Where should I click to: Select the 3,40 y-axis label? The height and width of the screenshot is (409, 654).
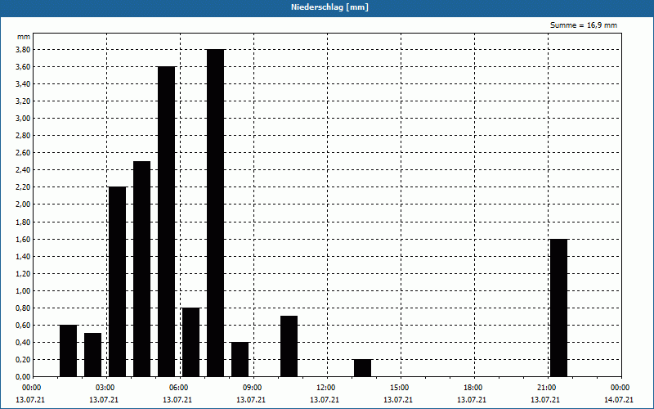pyautogui.click(x=24, y=84)
